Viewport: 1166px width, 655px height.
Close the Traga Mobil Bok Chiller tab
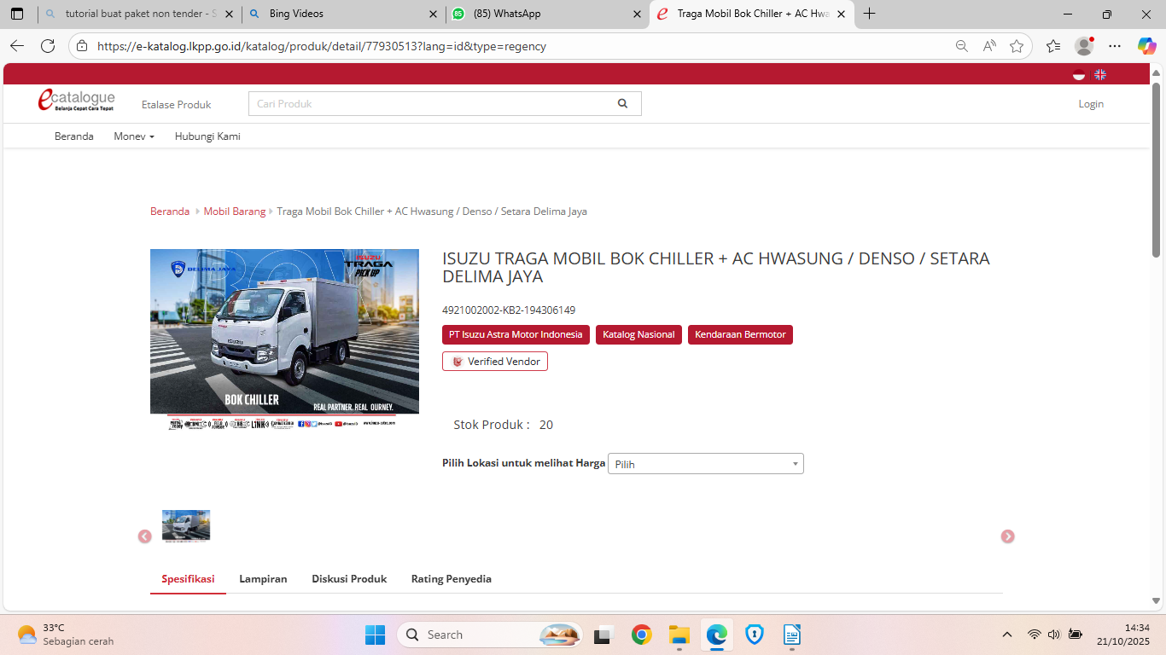point(841,14)
